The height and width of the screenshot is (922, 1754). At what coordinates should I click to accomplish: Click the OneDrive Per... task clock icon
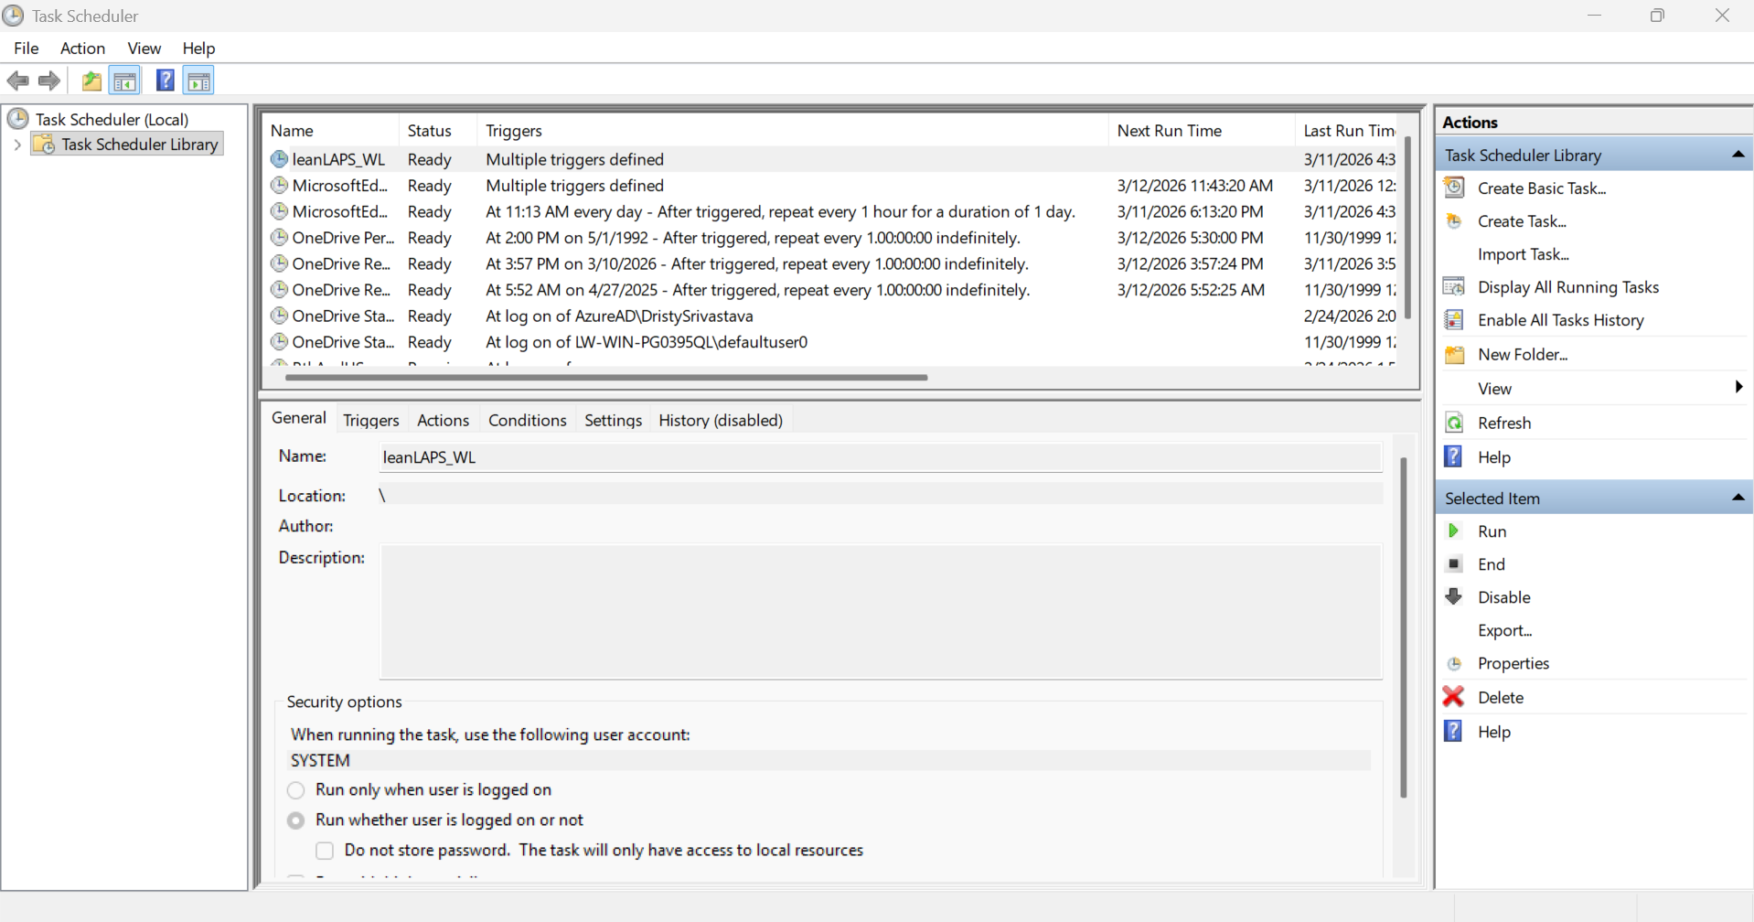click(279, 238)
